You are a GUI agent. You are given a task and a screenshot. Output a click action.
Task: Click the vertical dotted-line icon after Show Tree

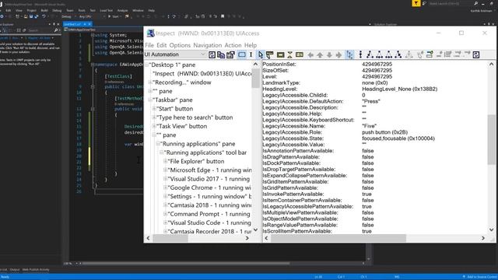360,54
